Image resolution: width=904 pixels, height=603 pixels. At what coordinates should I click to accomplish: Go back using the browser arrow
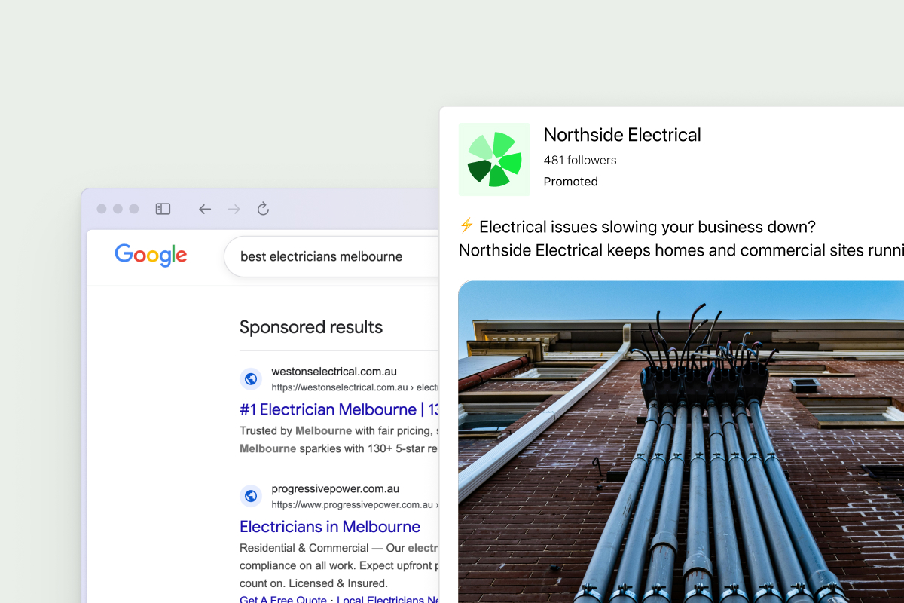tap(205, 209)
